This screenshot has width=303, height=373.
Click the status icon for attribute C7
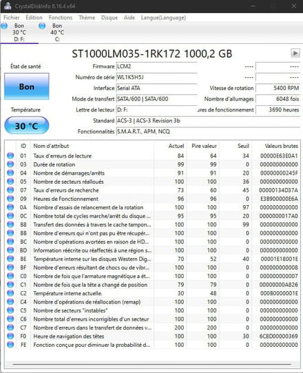[10, 328]
